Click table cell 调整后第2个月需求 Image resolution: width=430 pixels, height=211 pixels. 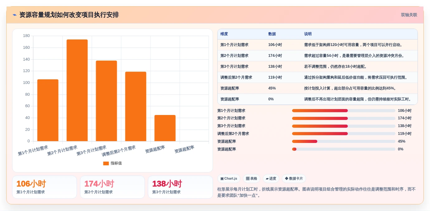point(236,77)
